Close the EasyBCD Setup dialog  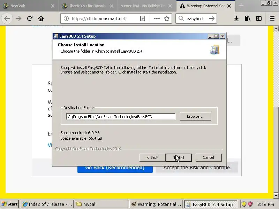(223, 36)
